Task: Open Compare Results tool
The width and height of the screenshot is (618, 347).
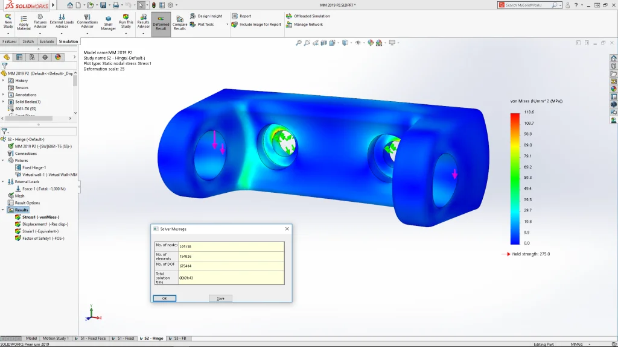Action: 180,23
